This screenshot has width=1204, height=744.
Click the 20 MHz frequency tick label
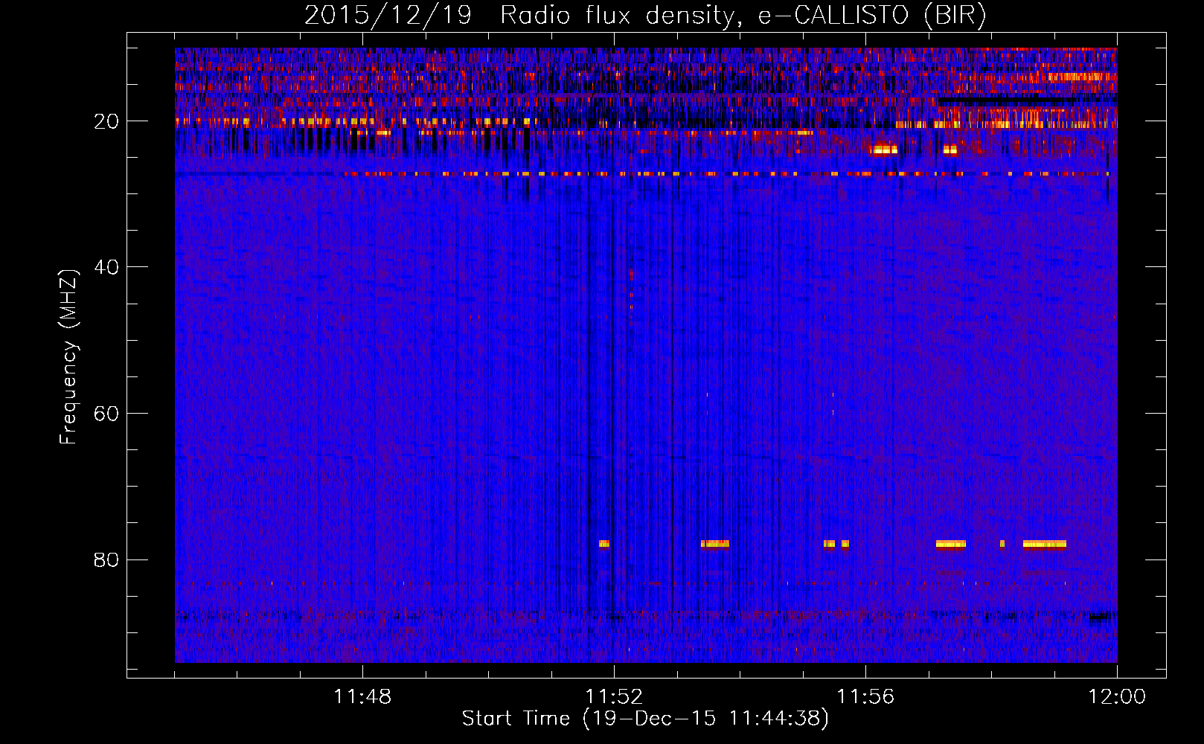(x=106, y=121)
